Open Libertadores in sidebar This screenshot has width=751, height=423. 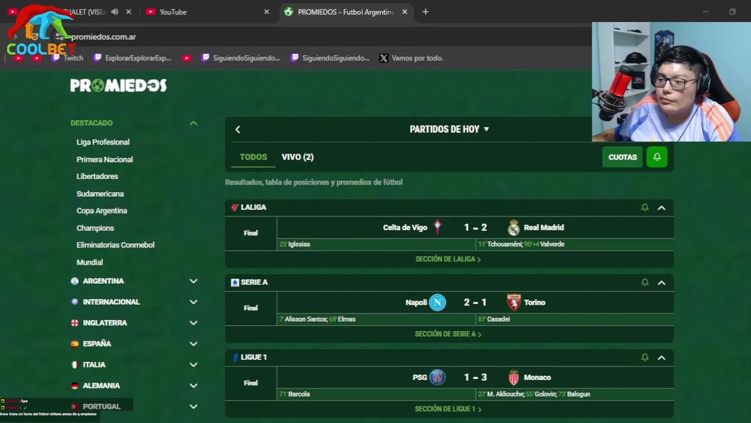tap(97, 176)
